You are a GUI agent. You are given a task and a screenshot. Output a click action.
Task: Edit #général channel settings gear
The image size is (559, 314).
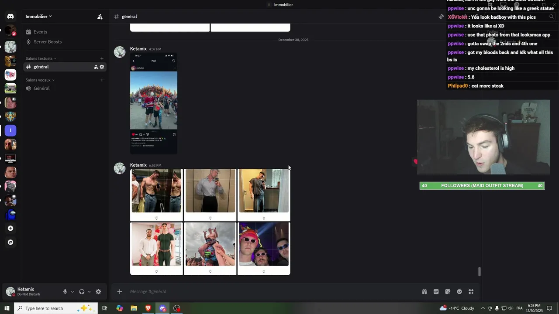pos(102,67)
